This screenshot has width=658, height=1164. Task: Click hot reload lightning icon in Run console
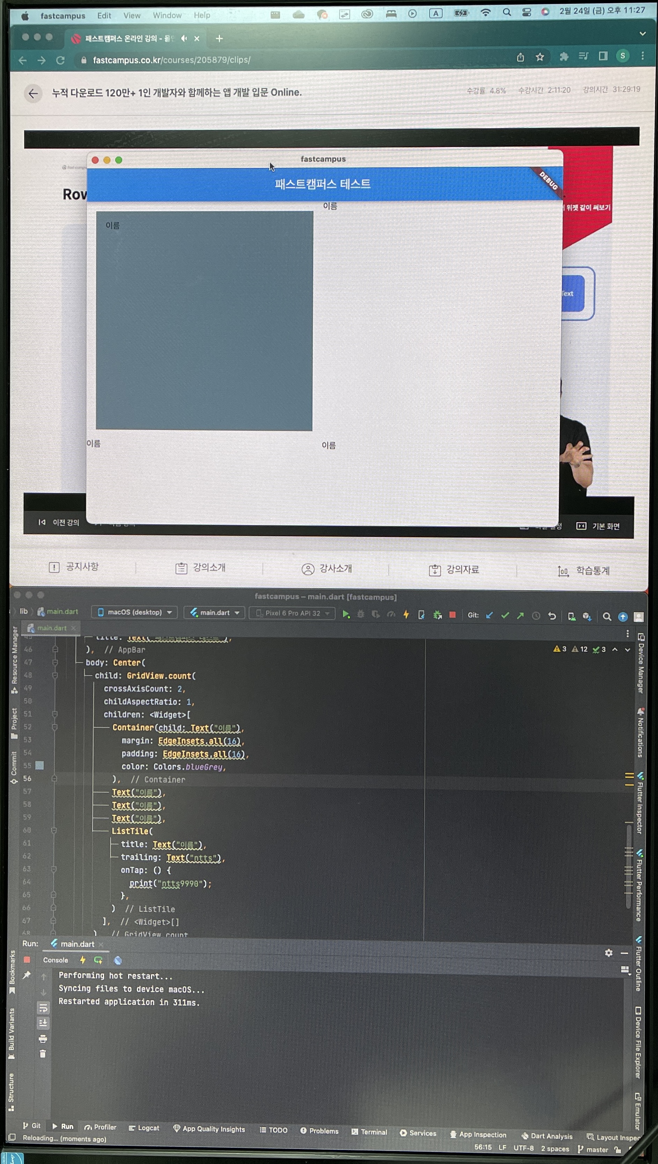(x=83, y=960)
